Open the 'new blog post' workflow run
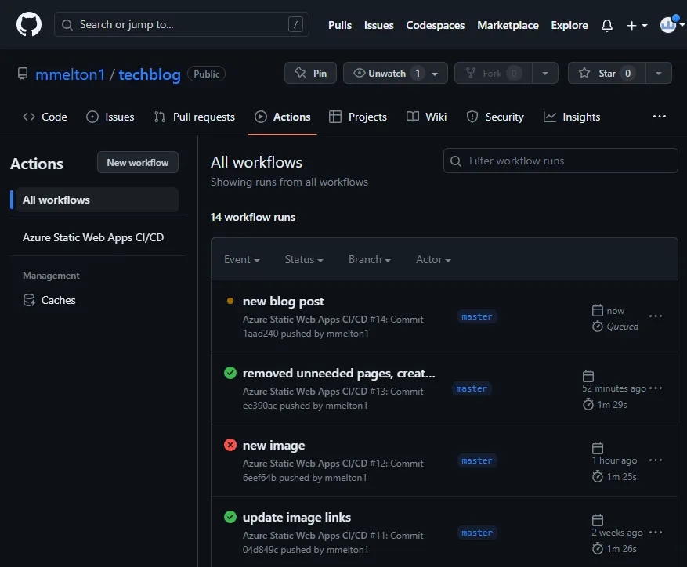The image size is (687, 567). pos(283,302)
